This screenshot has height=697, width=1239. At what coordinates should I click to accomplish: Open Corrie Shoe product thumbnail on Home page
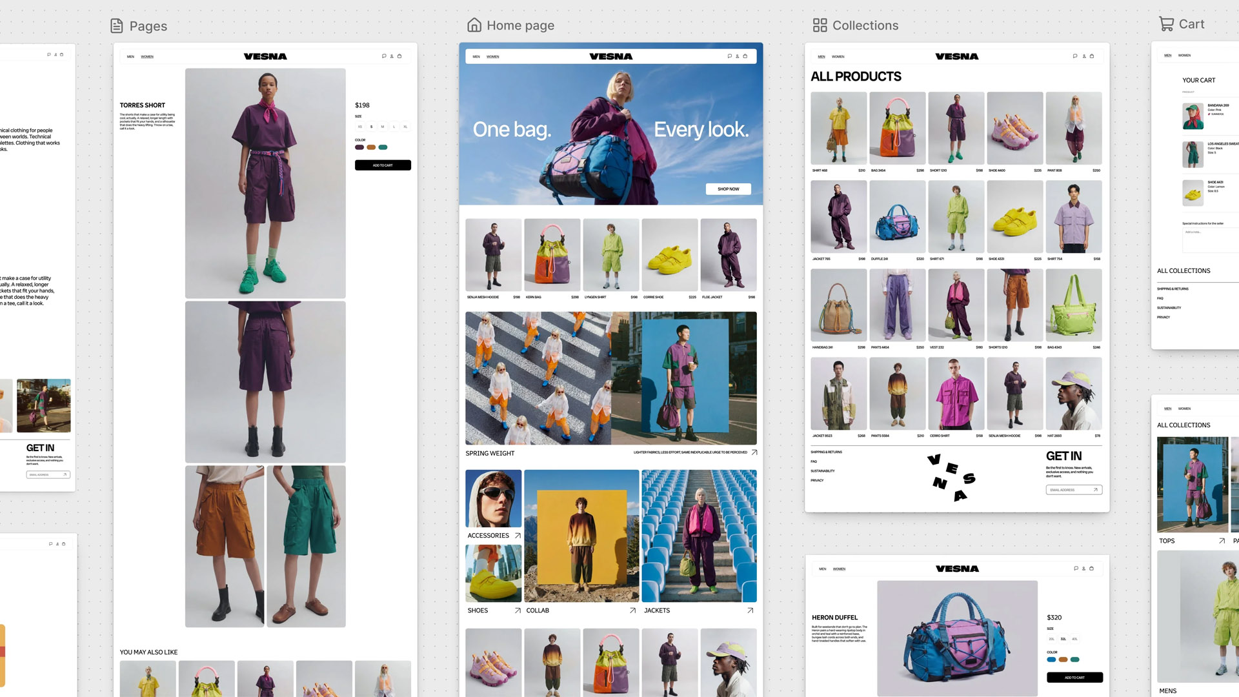coord(670,255)
